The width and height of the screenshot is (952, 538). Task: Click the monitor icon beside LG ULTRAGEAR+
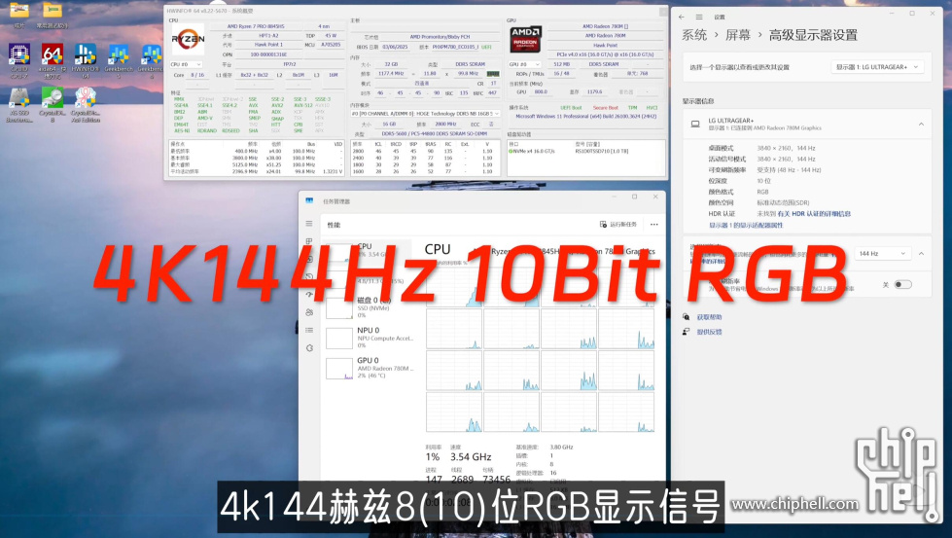695,124
